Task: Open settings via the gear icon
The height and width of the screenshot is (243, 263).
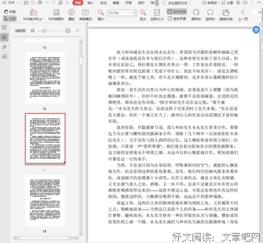Action: click(x=238, y=3)
